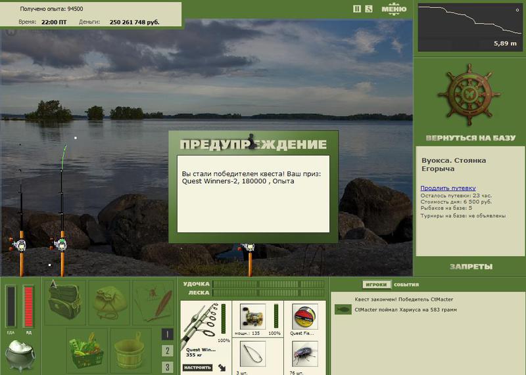
Task: Click the Quest Fis... line spool icon
Action: point(305,317)
